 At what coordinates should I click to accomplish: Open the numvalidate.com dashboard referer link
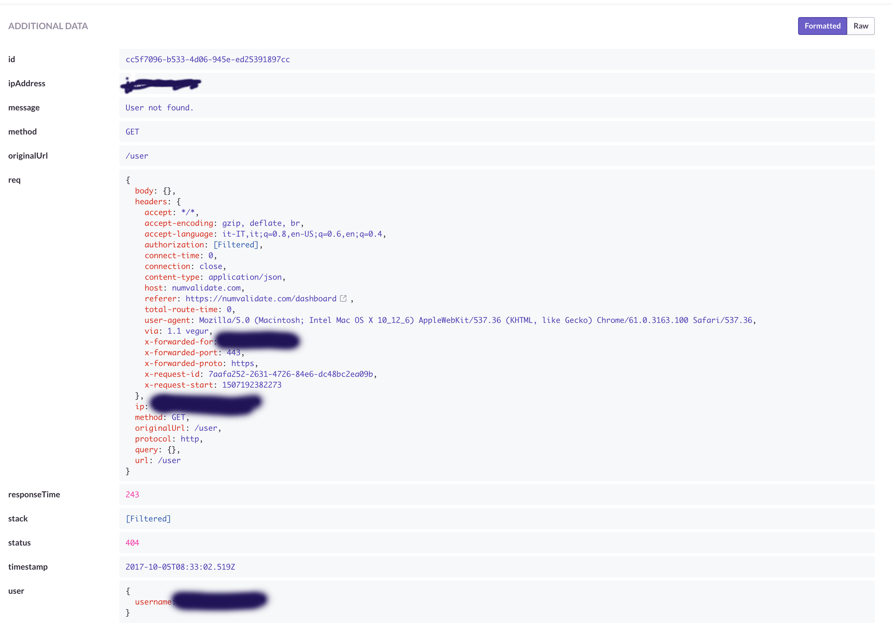point(261,298)
